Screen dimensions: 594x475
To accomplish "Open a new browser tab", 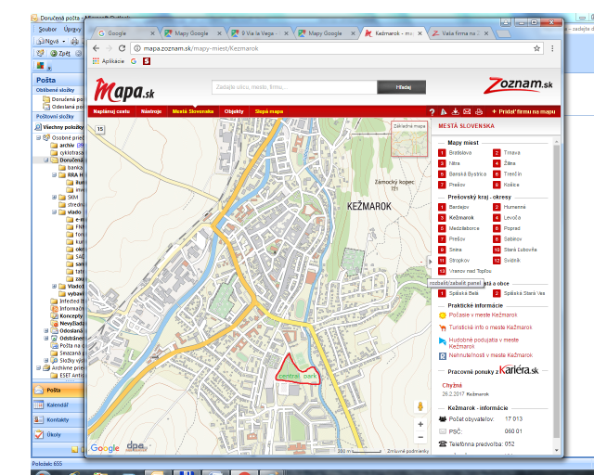I will [x=503, y=34].
